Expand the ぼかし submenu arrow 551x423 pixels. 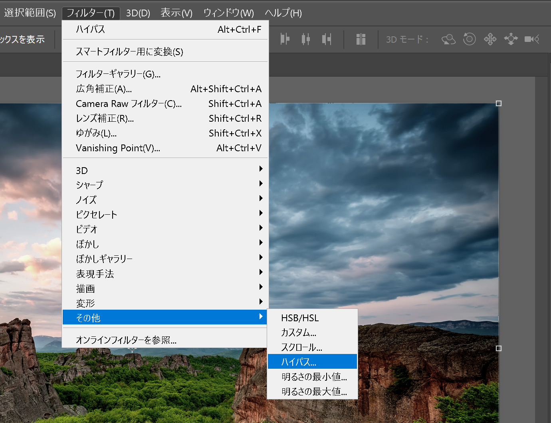click(x=261, y=243)
